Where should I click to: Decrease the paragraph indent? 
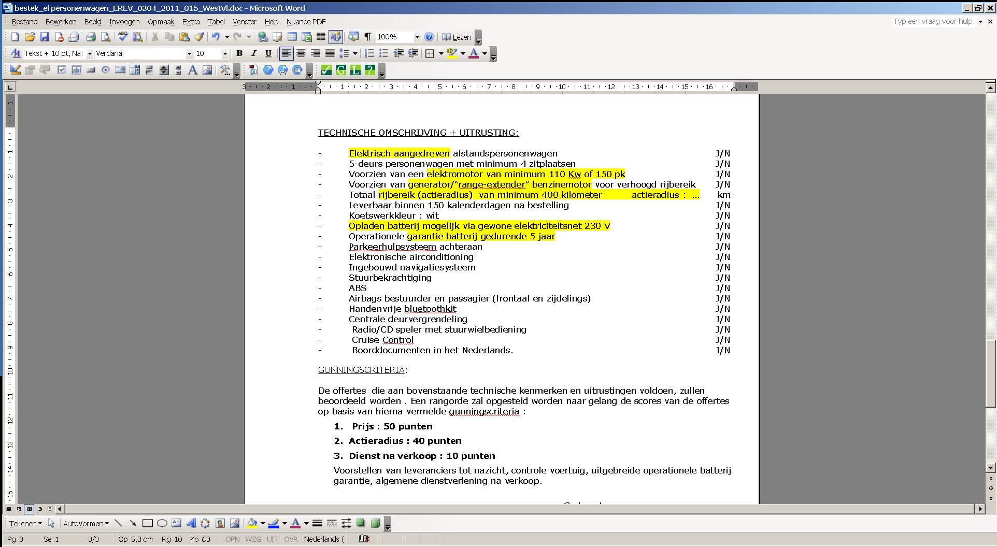[x=398, y=53]
